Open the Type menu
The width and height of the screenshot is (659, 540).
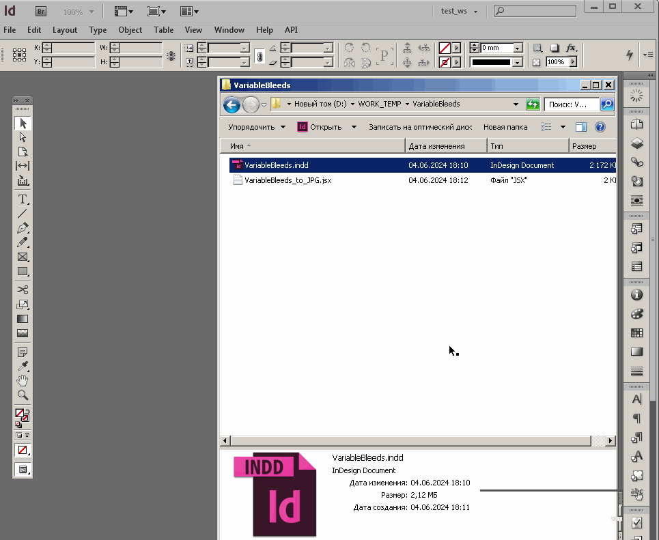pyautogui.click(x=98, y=30)
